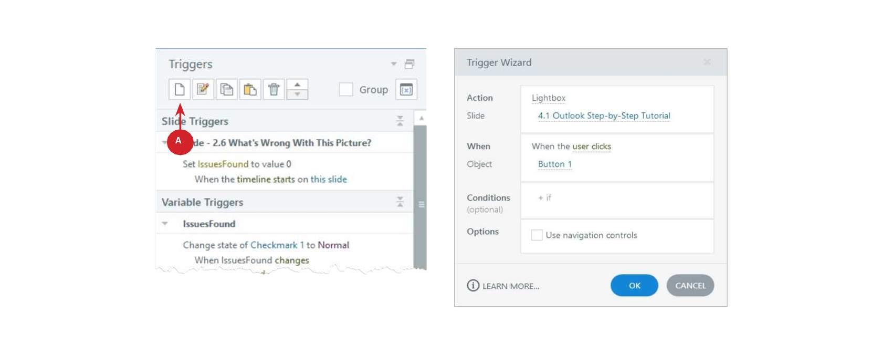882x355 pixels.
Task: Delete trigger trash can icon
Action: (x=274, y=89)
